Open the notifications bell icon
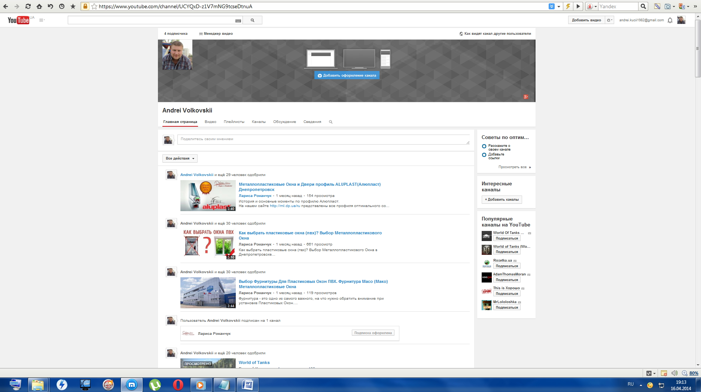The width and height of the screenshot is (701, 392). pyautogui.click(x=670, y=20)
